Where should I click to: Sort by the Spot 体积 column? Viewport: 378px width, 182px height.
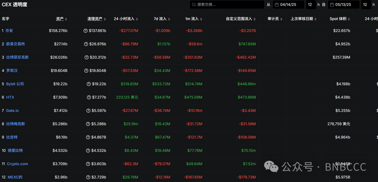point(340,19)
